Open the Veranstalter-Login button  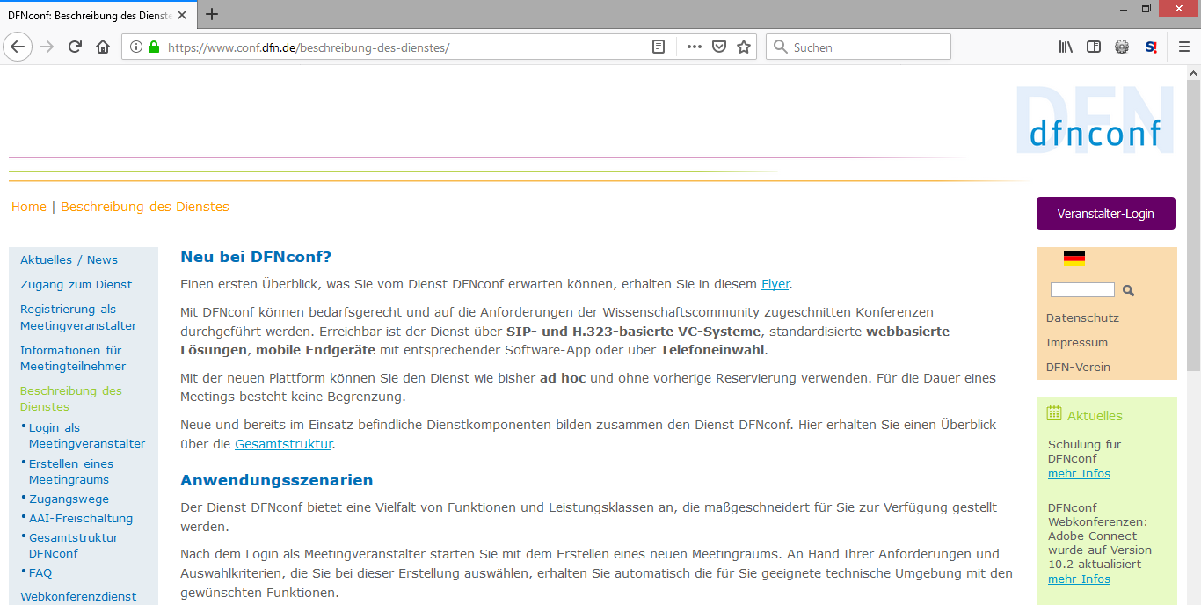1106,214
